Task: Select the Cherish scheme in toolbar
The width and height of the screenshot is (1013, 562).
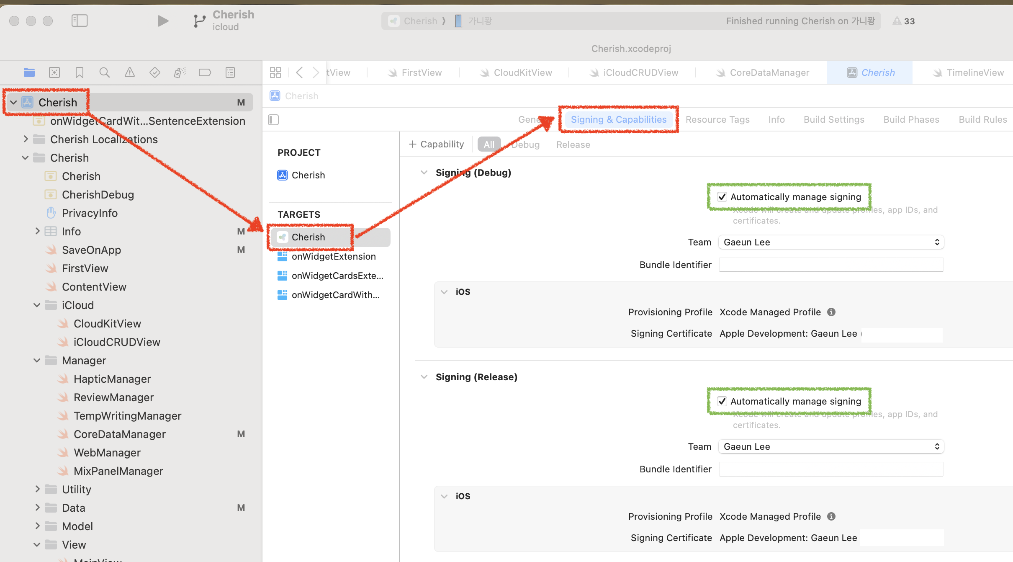Action: tap(413, 21)
